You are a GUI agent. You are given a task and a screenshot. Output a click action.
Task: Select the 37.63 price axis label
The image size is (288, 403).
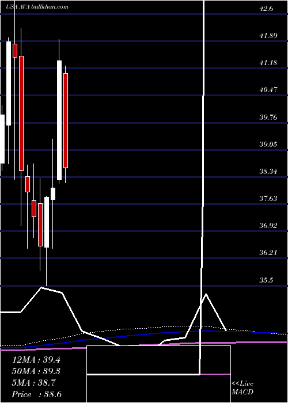click(268, 199)
